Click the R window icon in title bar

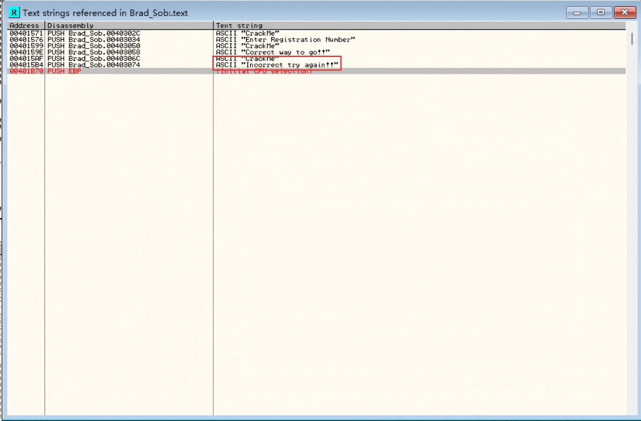14,13
